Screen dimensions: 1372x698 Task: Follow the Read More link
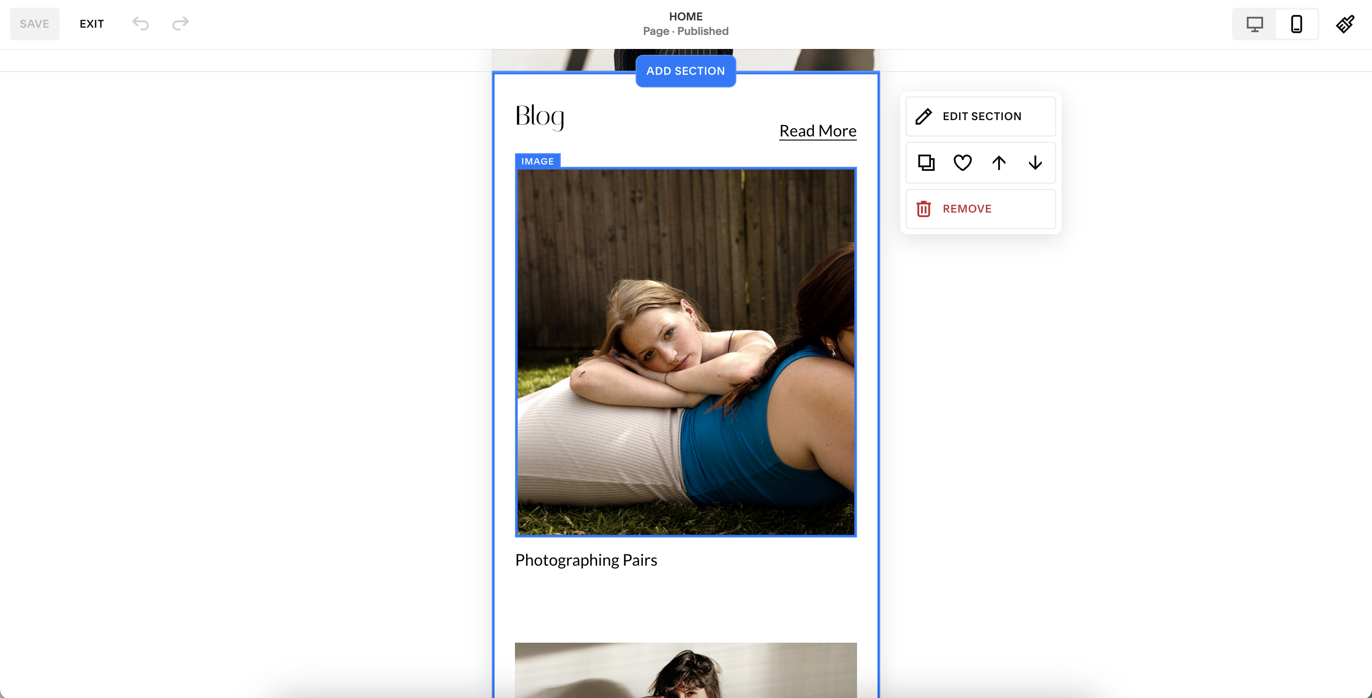coord(818,131)
